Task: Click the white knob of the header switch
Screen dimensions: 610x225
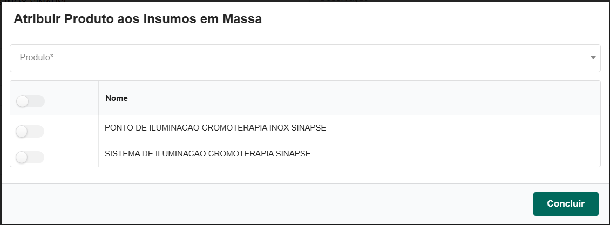Action: coord(23,101)
